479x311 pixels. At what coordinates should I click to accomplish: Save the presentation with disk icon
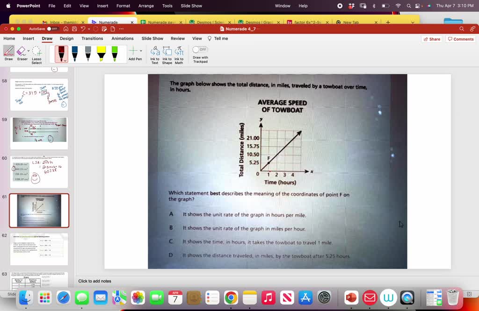tap(74, 28)
